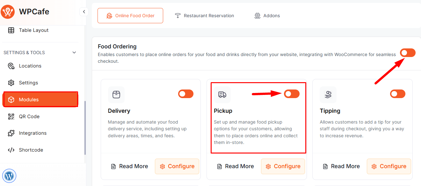This screenshot has width=421, height=186.
Task: Open the Addons tab
Action: tap(267, 16)
